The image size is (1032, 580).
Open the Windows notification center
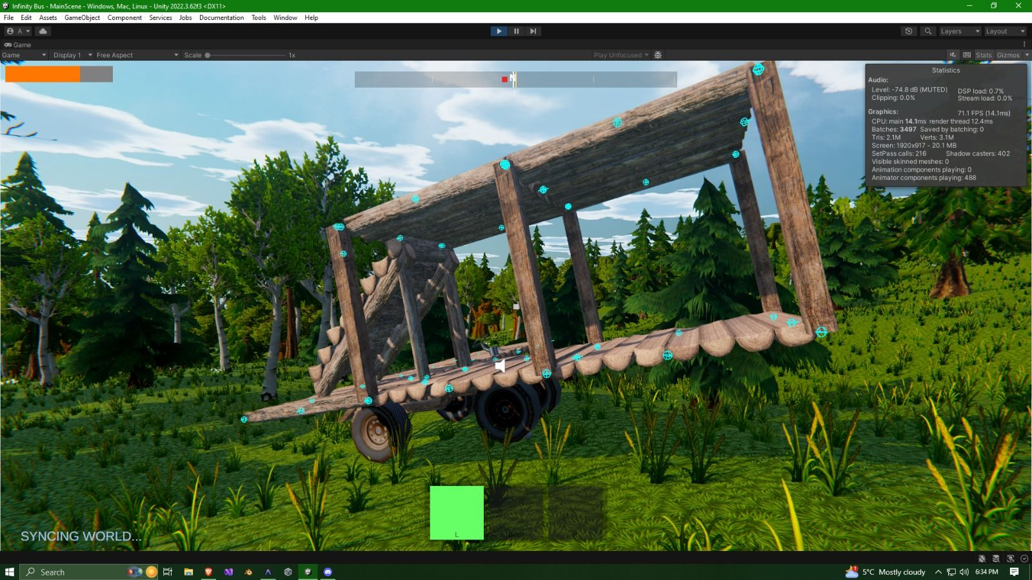click(x=1014, y=572)
